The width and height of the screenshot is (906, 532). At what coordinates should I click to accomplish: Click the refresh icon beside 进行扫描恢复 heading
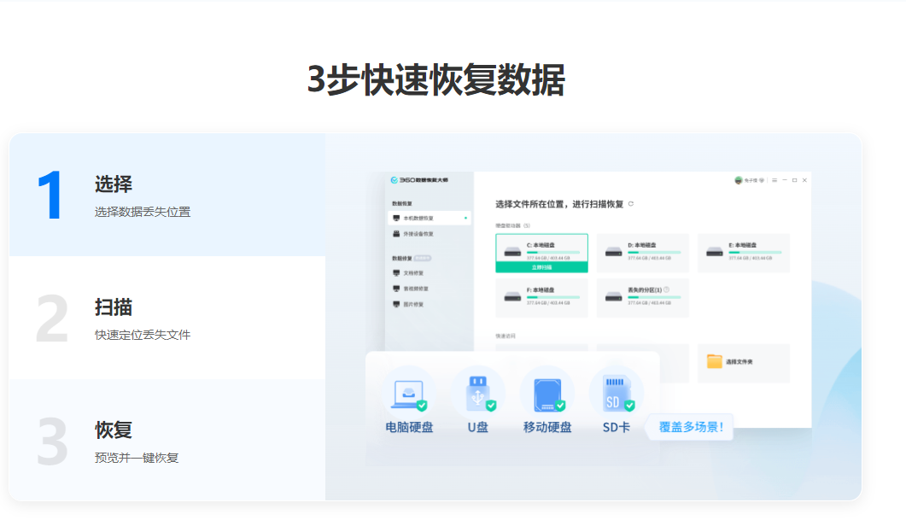tap(631, 204)
